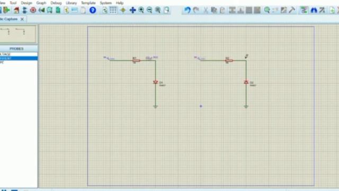Open the PCB Layout module icon

33,10
